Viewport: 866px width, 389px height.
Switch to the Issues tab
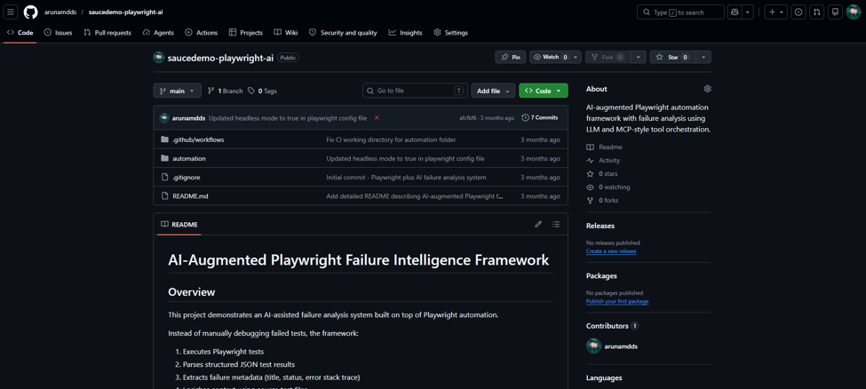pyautogui.click(x=59, y=33)
